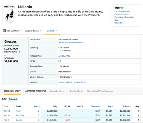Toggle Date column ascending sort caret

click(x=9, y=106)
